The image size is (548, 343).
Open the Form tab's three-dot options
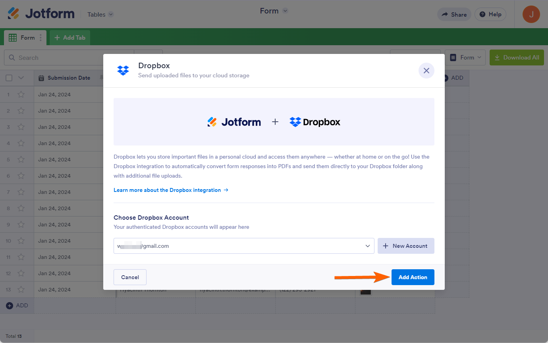pos(41,38)
